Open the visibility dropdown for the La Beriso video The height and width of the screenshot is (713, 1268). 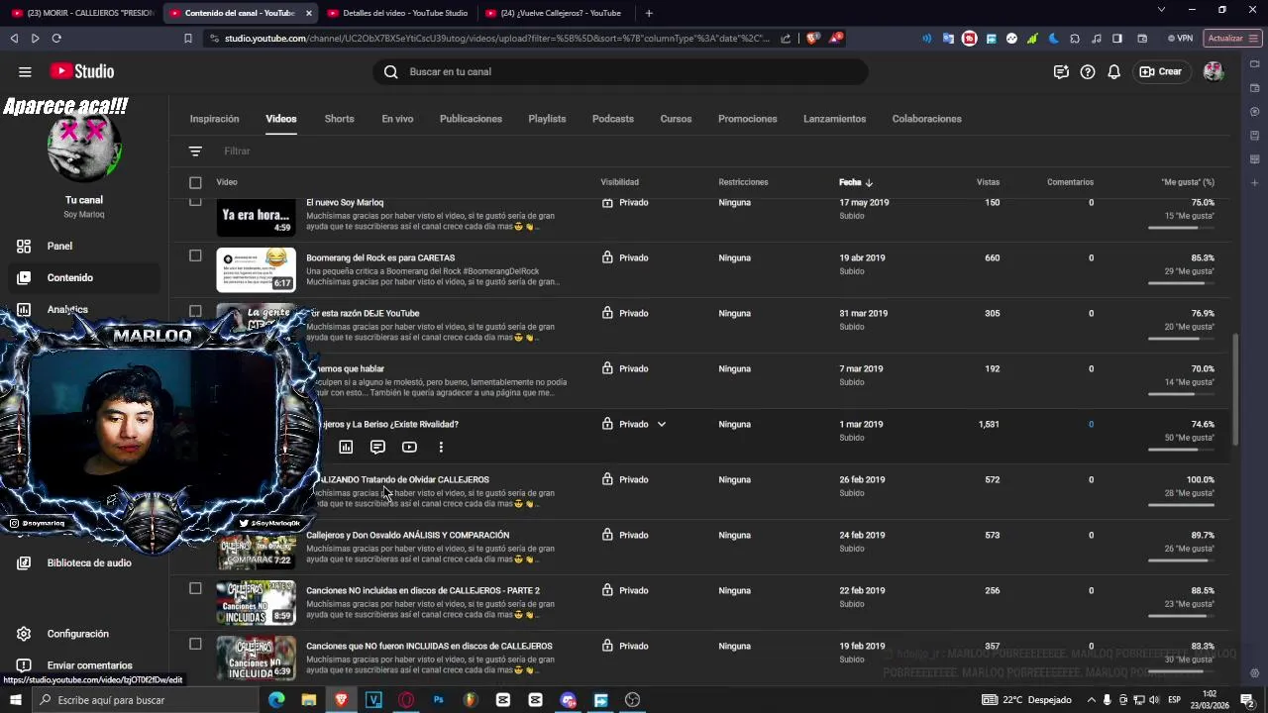pyautogui.click(x=661, y=424)
